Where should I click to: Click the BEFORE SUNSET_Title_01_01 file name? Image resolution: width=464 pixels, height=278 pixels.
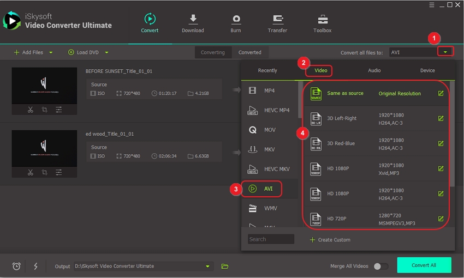tap(118, 71)
